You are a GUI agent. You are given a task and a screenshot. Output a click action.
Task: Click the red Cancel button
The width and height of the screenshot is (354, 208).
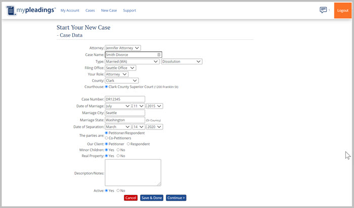click(x=130, y=198)
